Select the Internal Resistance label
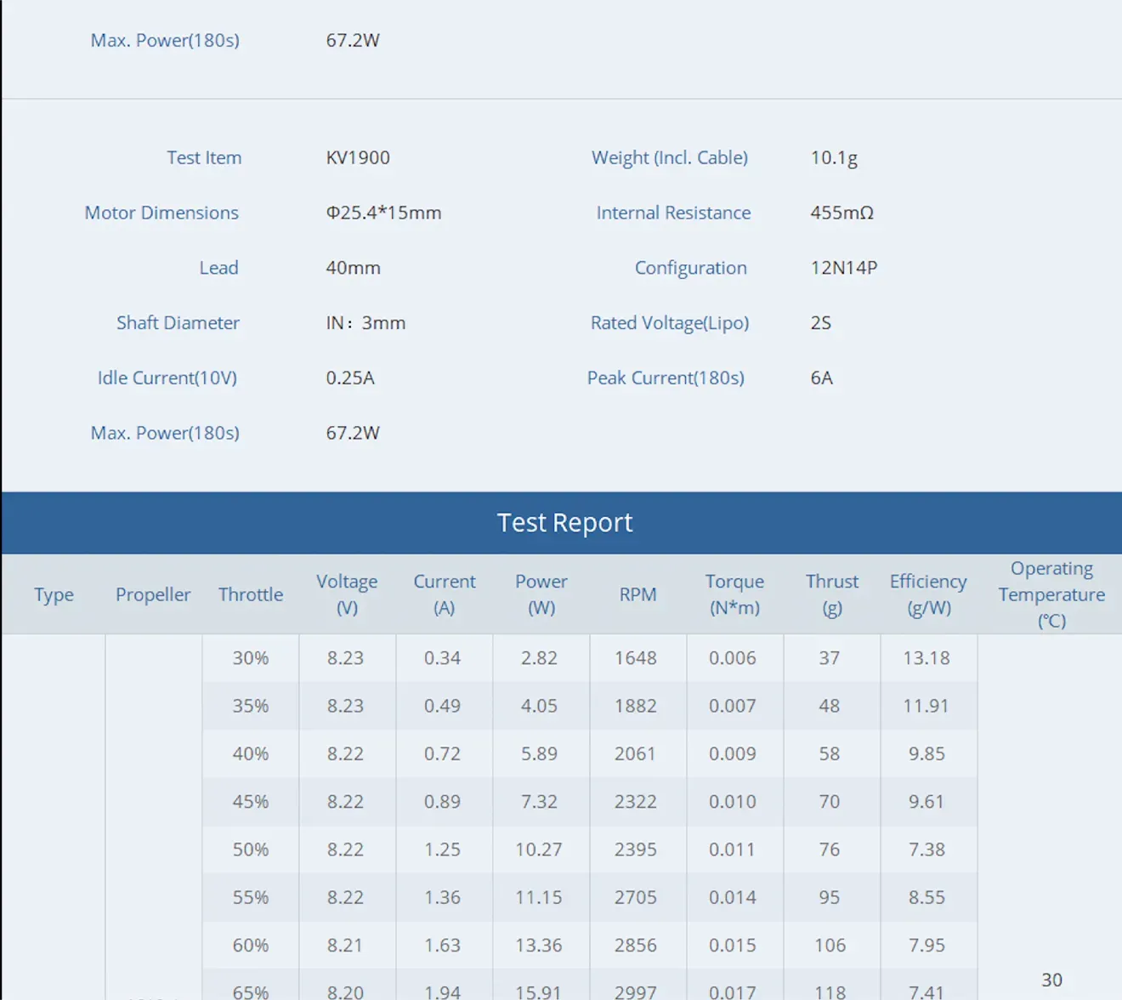This screenshot has height=1000, width=1122. [673, 213]
